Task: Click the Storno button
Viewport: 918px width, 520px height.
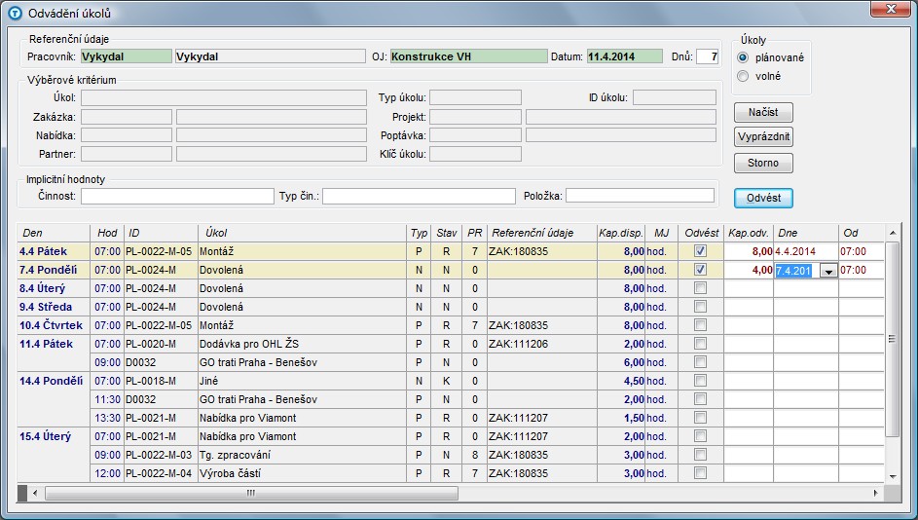Action: pos(763,163)
